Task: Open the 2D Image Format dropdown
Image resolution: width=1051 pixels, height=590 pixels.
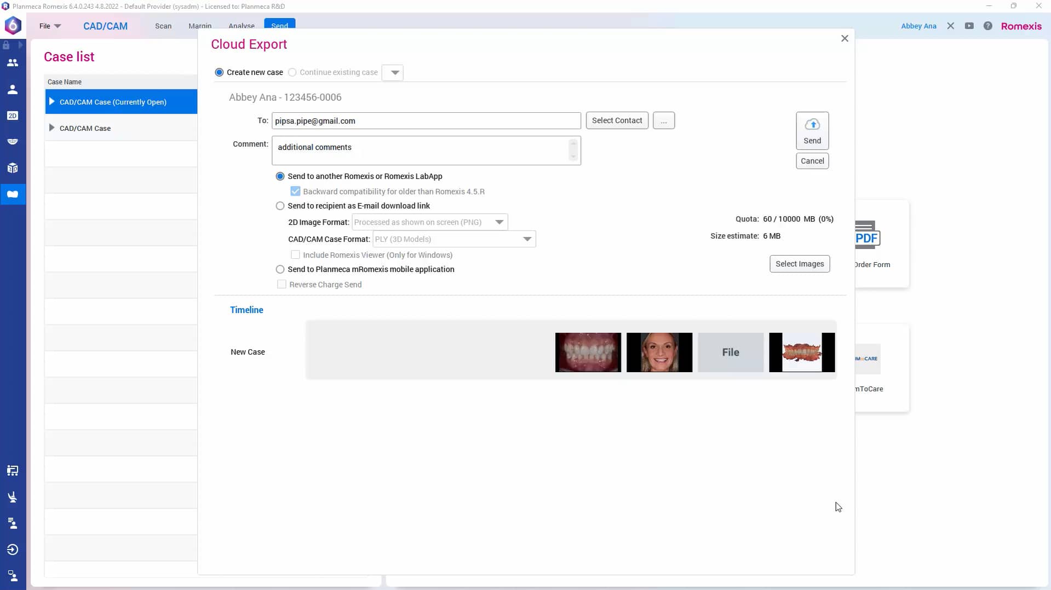Action: 498,222
